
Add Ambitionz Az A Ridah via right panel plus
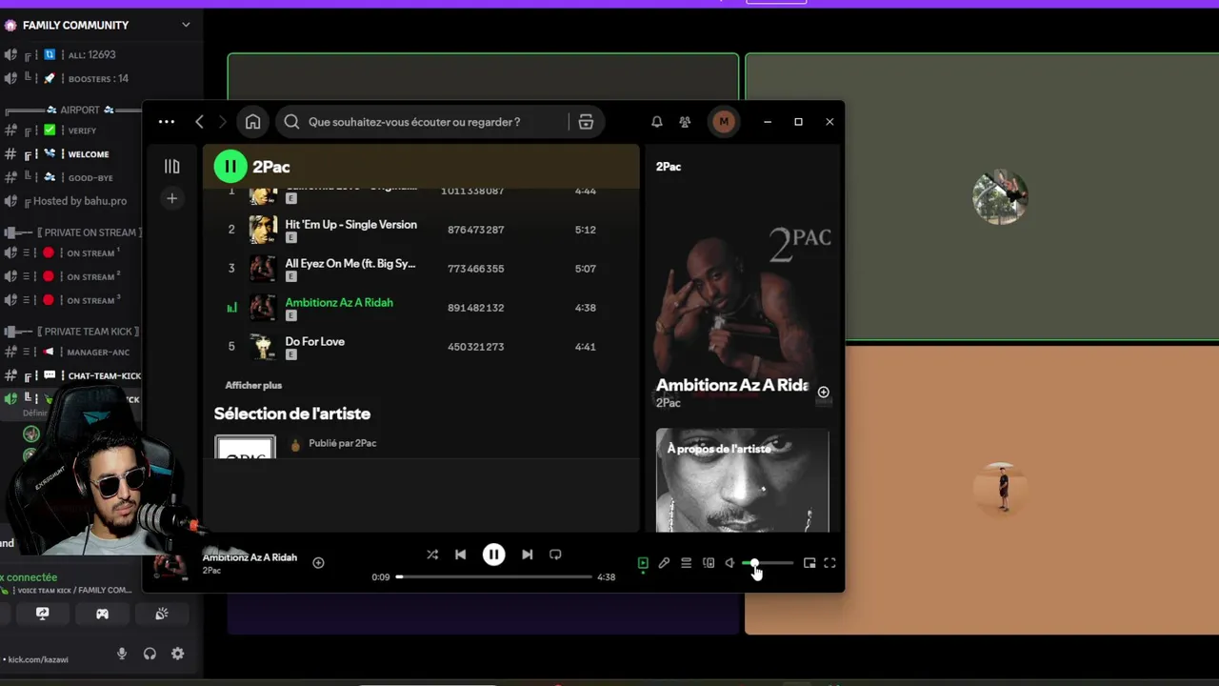(x=824, y=392)
